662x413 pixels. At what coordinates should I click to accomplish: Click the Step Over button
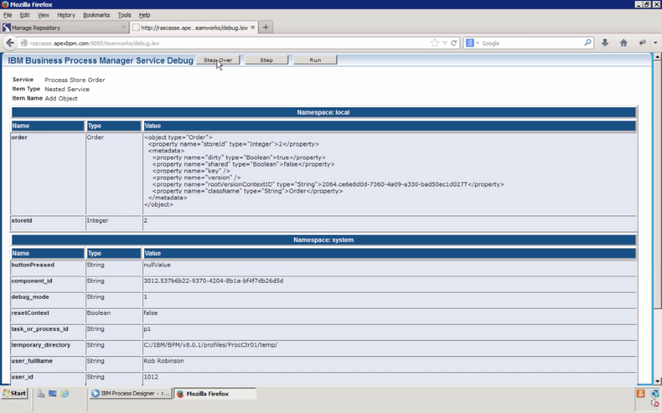pyautogui.click(x=218, y=60)
